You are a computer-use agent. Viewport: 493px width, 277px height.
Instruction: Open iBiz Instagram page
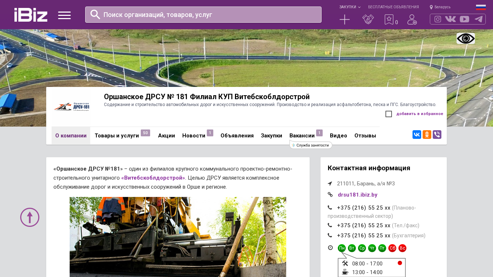[x=438, y=19]
